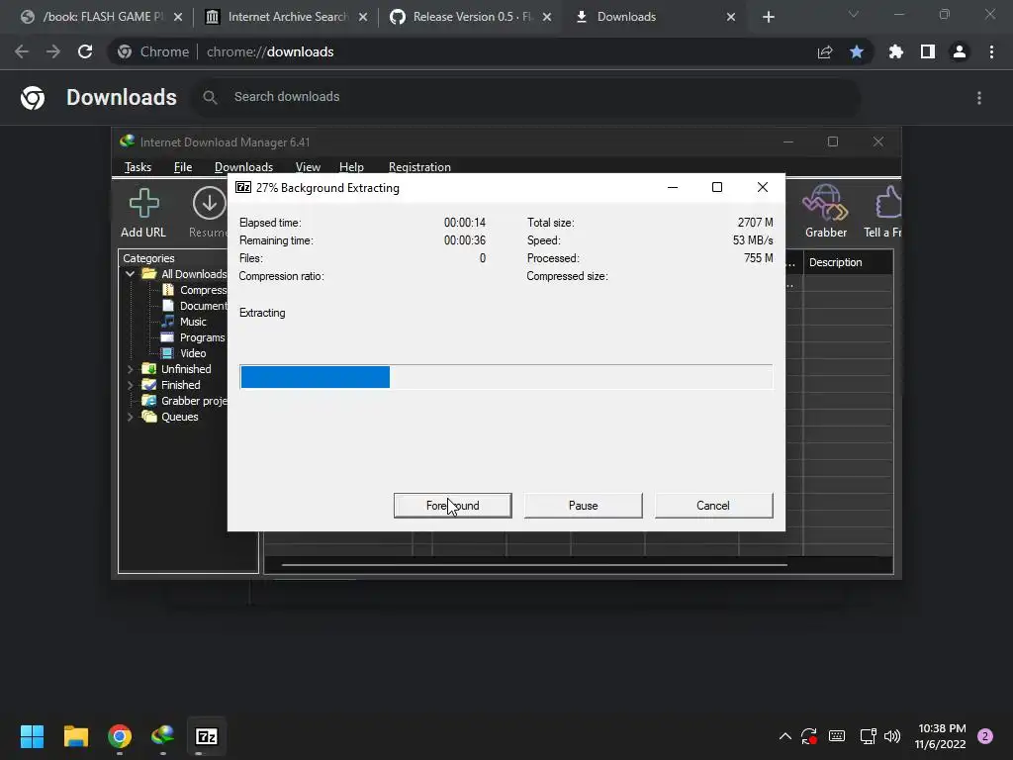Click the Chrome logo on Downloads page
The width and height of the screenshot is (1013, 760).
(33, 98)
